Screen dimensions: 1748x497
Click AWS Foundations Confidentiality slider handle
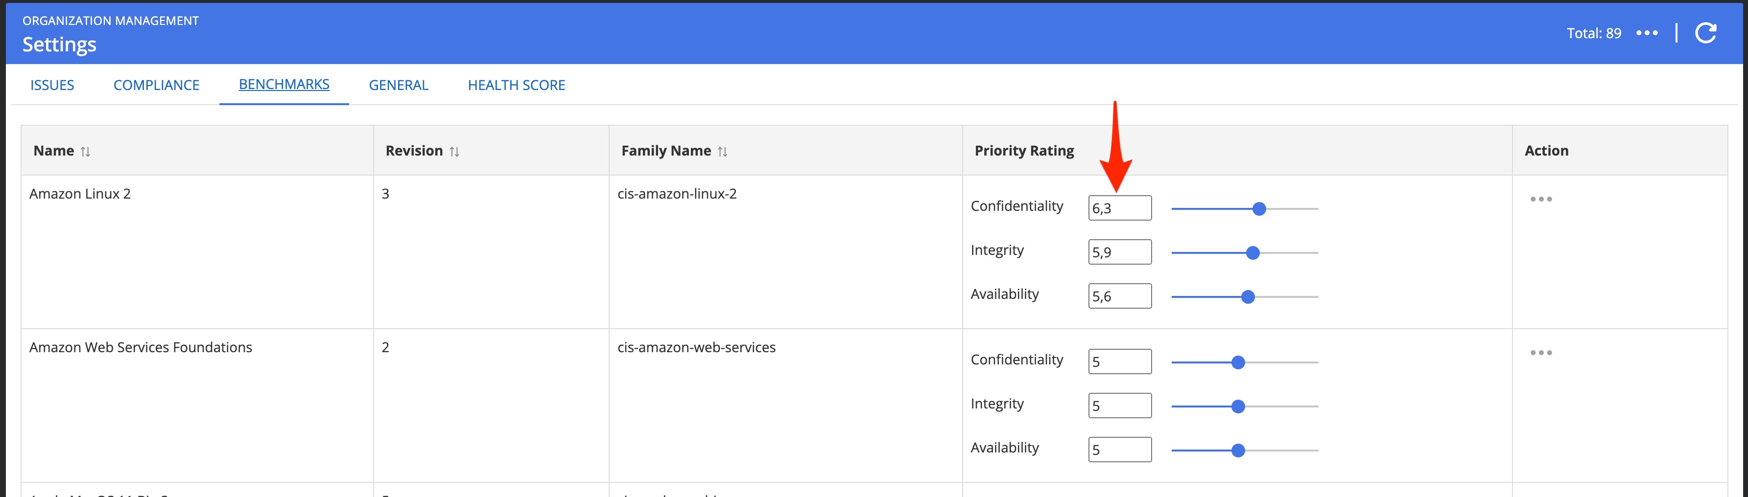pos(1238,363)
